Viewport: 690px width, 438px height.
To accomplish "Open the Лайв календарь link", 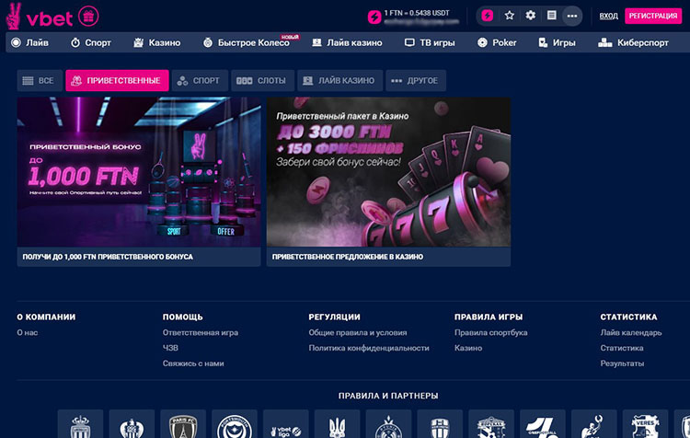I will pos(631,332).
